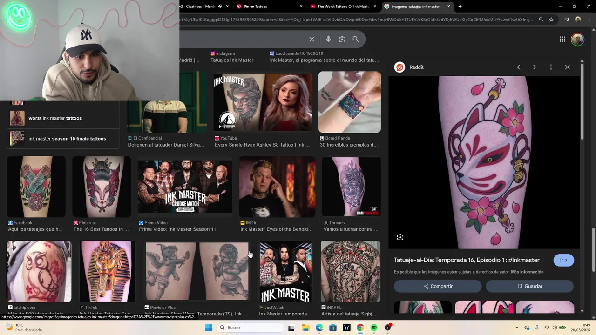Click the Guardar button
The height and width of the screenshot is (335, 596).
(x=529, y=286)
